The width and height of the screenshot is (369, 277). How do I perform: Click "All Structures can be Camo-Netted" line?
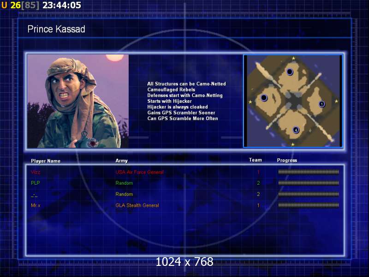pyautogui.click(x=186, y=84)
